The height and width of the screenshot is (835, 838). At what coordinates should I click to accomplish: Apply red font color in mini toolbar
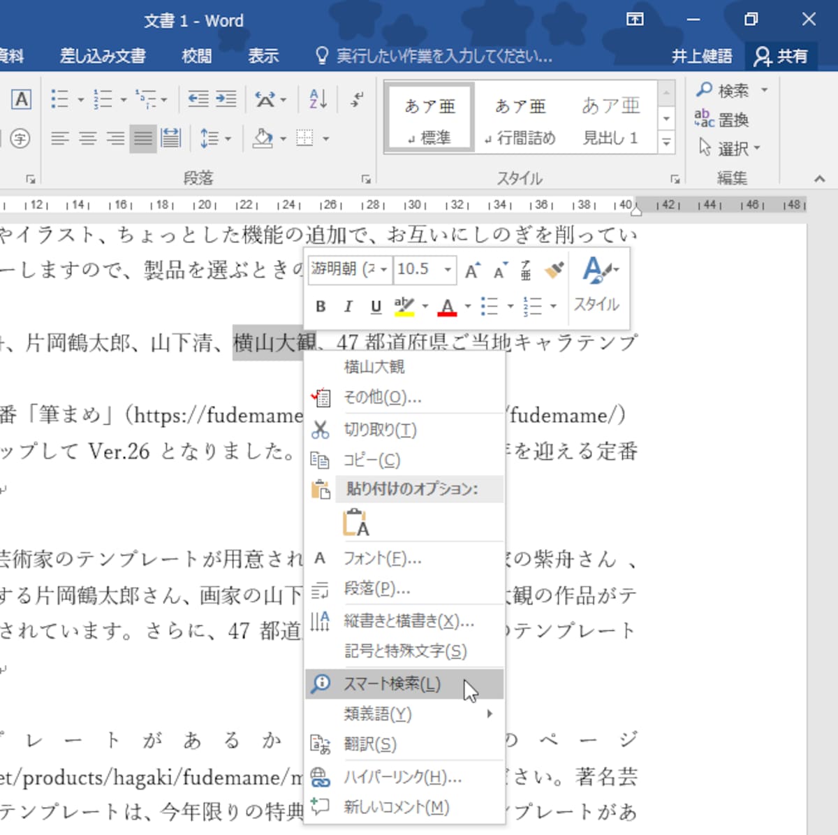tap(448, 306)
